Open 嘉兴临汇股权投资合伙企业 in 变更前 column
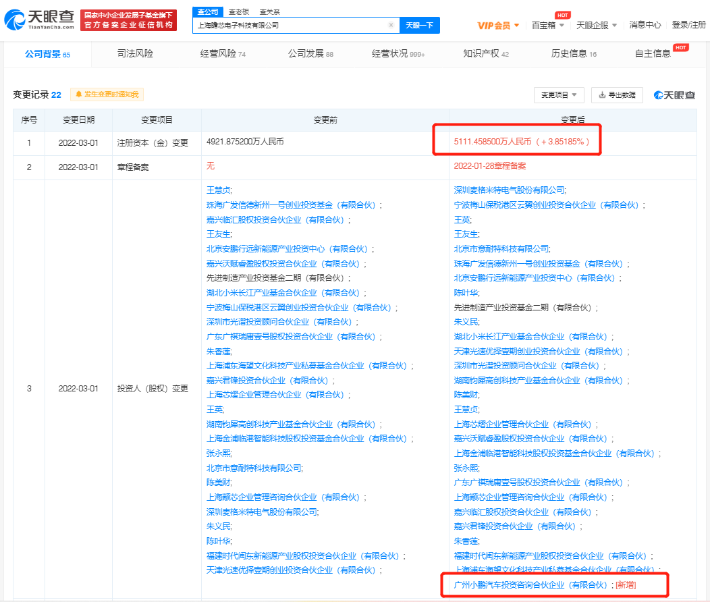710x602 pixels. click(x=275, y=220)
